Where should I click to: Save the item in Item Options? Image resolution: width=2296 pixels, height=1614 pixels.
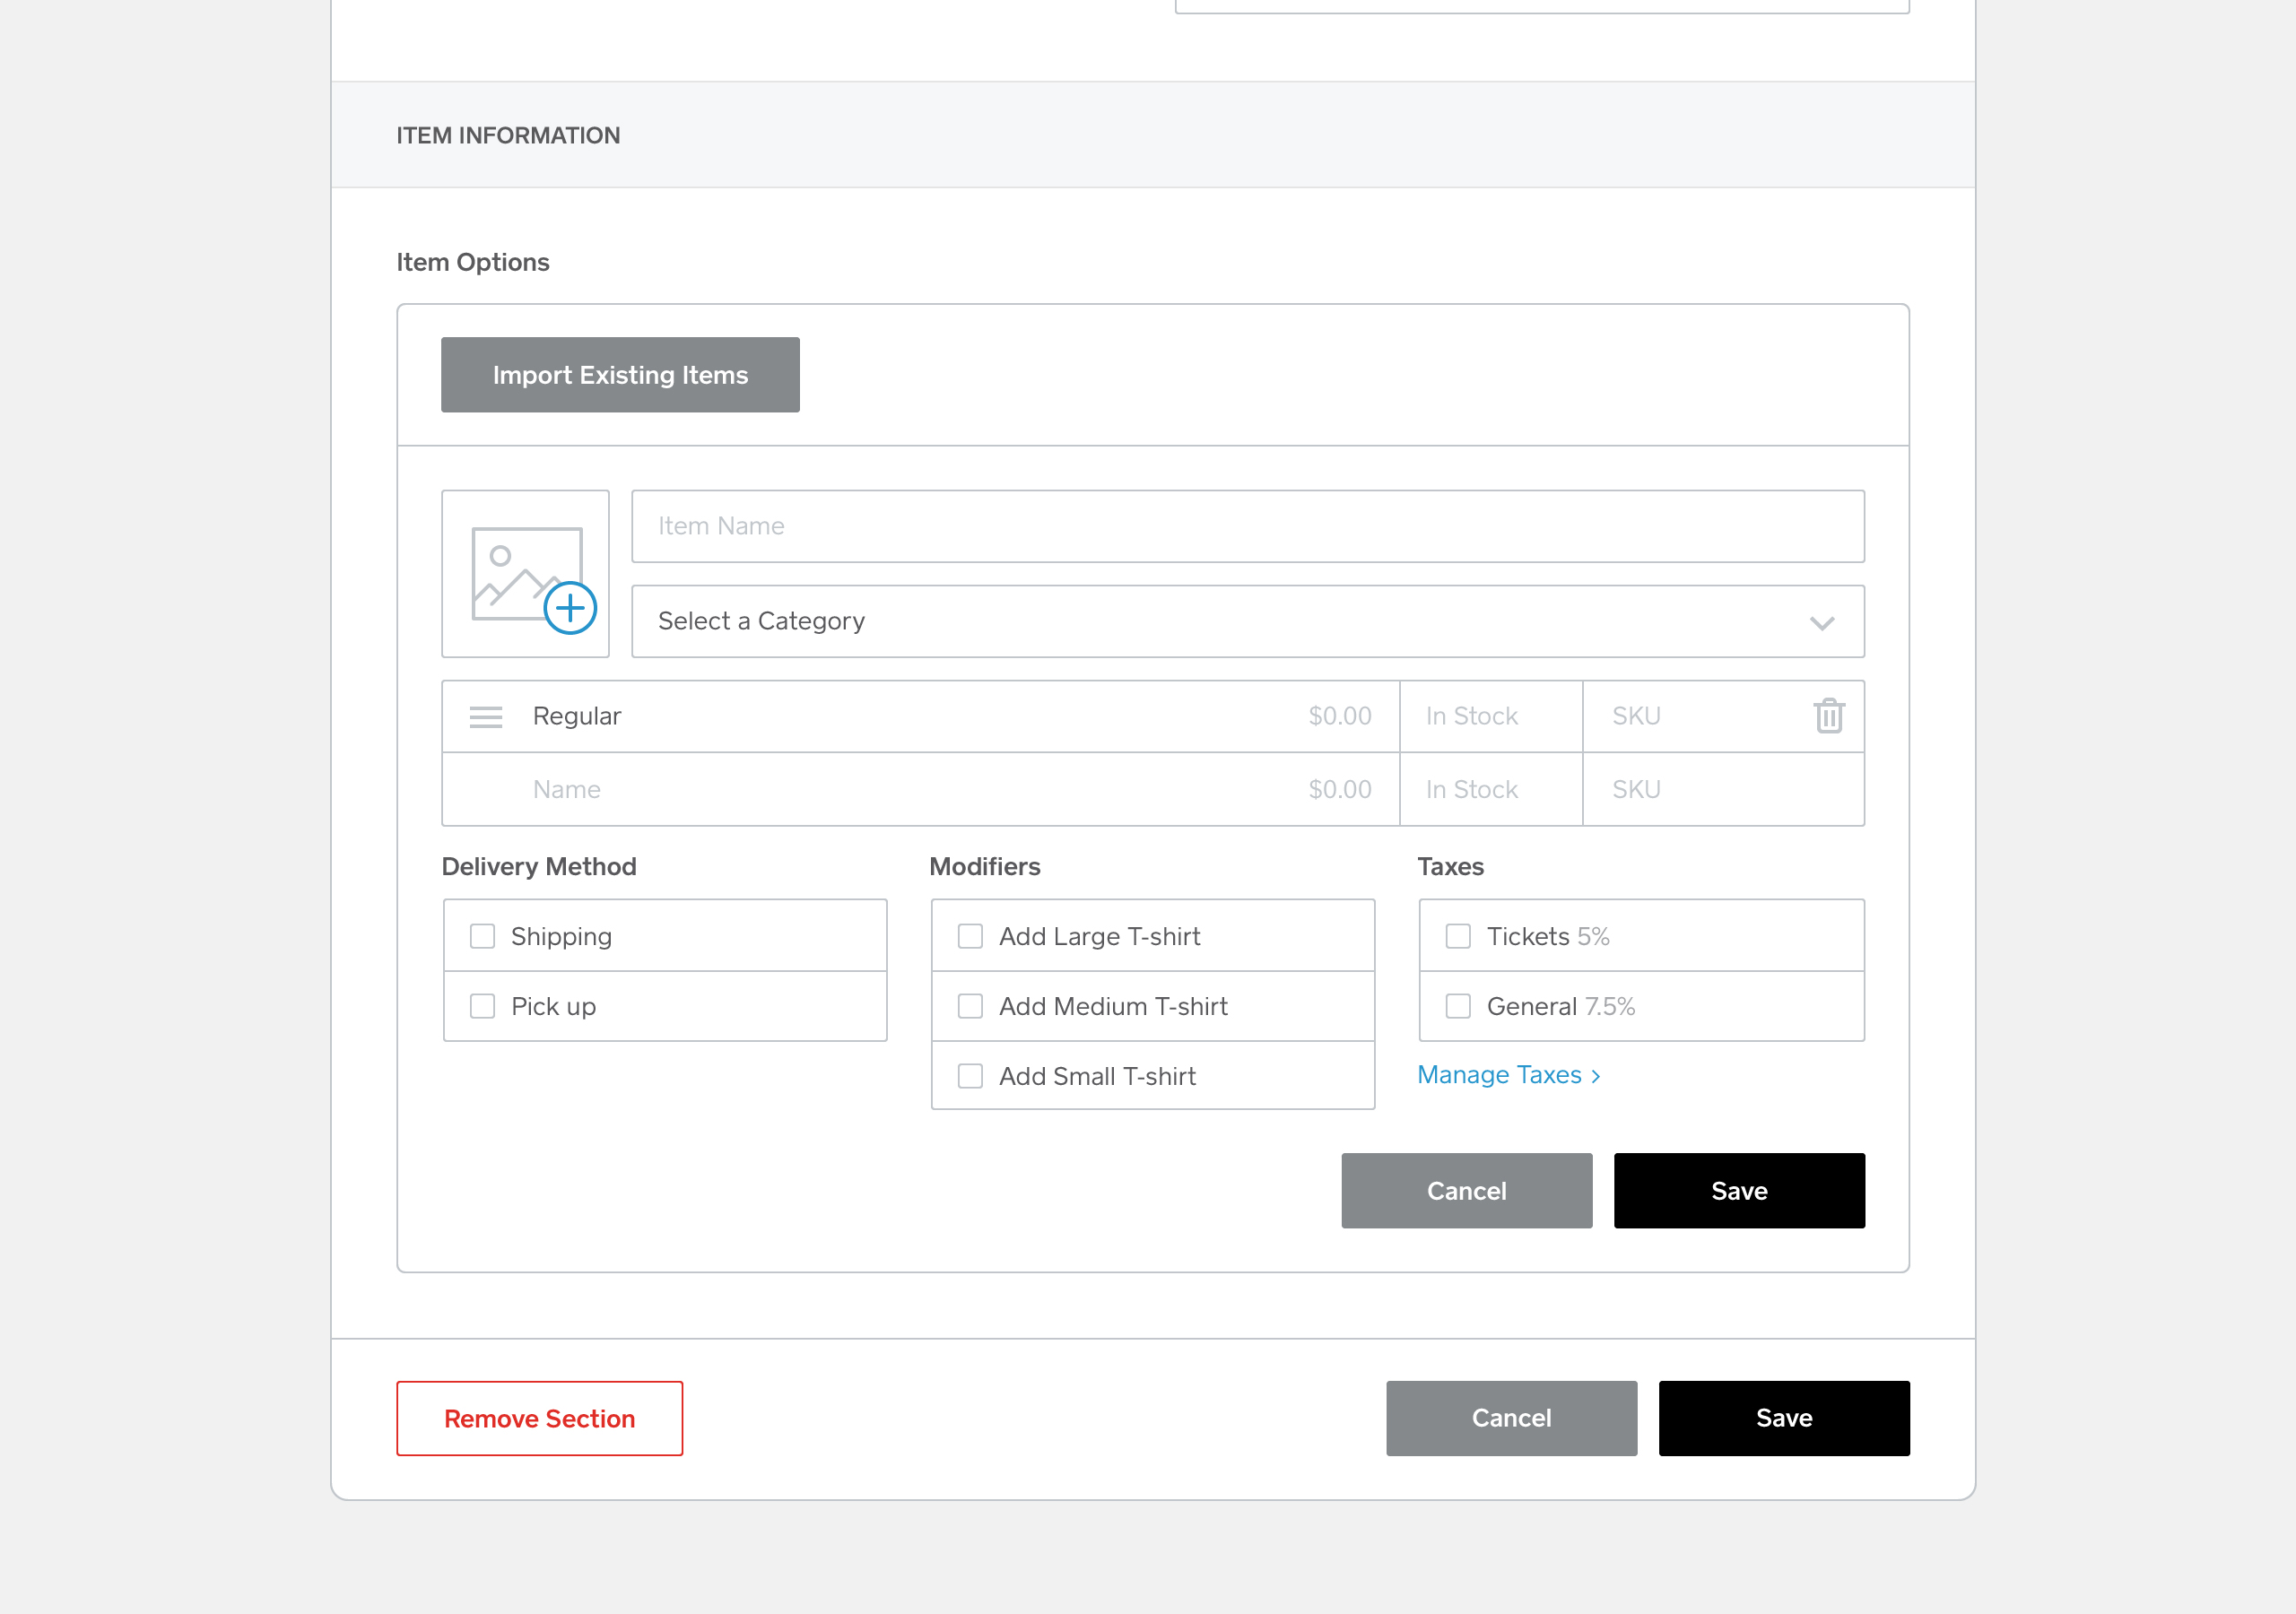point(1738,1191)
